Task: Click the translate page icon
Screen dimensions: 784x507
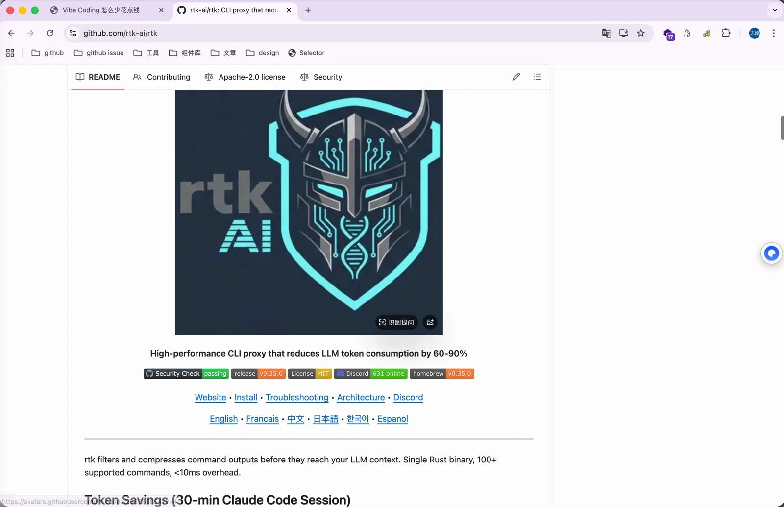Action: point(606,33)
